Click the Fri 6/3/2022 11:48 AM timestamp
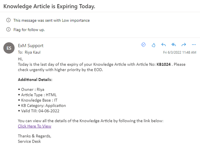The height and width of the screenshot is (145, 200). coord(180,53)
